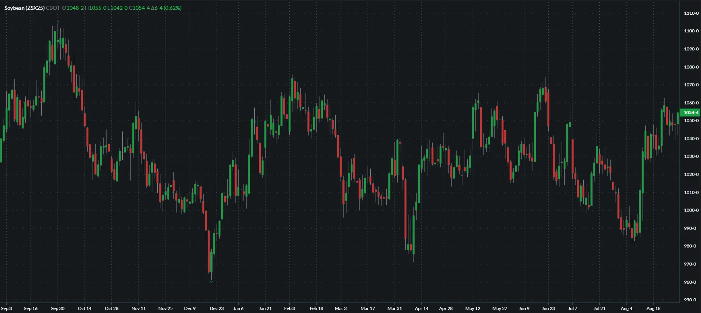Screen dimensions: 701x313
Task: Click the Mar 31 date label
Action: click(x=394, y=308)
